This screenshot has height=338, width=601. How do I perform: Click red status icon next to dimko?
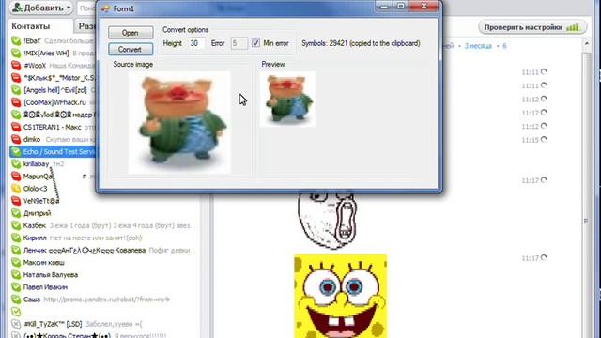coord(16,139)
